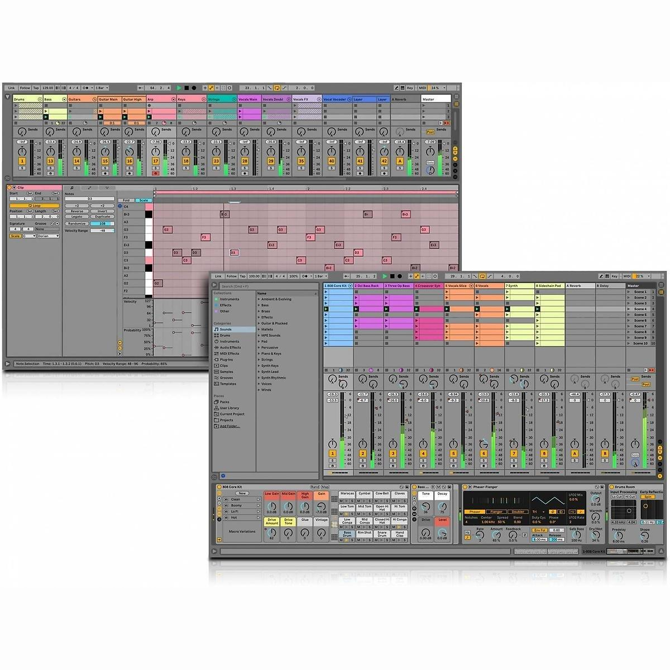Image resolution: width=670 pixels, height=670 pixels.
Task: Switch to Doubler mode in Phaser-Flanger
Action: 518,511
